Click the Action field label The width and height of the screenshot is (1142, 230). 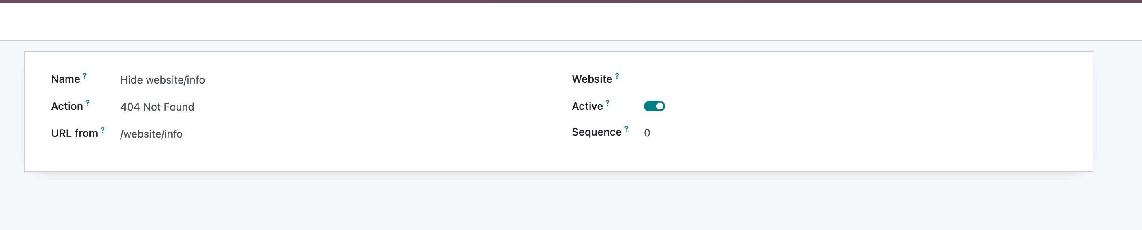point(67,107)
